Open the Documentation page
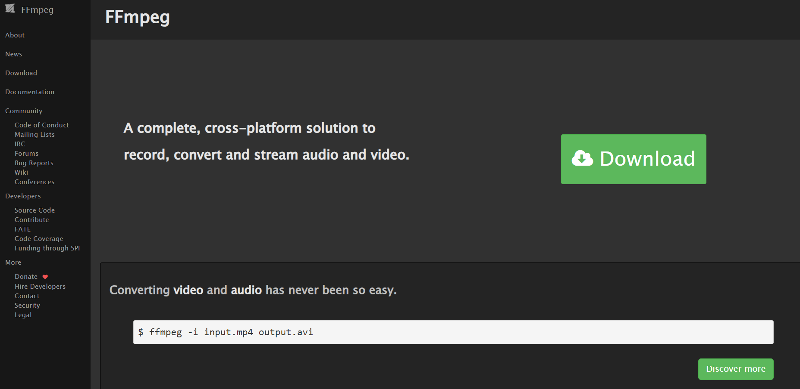 tap(30, 92)
